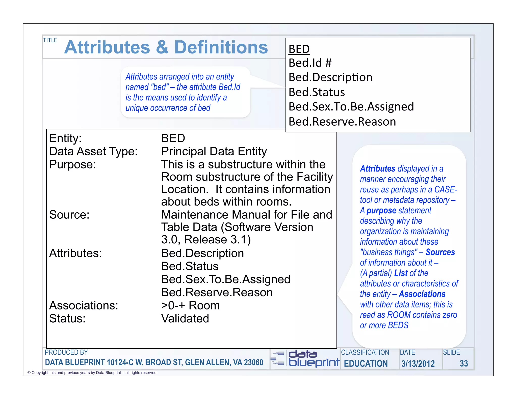The image size is (517, 399).
Task: Click the 'Attributes:' label
Action: click(x=75, y=253)
